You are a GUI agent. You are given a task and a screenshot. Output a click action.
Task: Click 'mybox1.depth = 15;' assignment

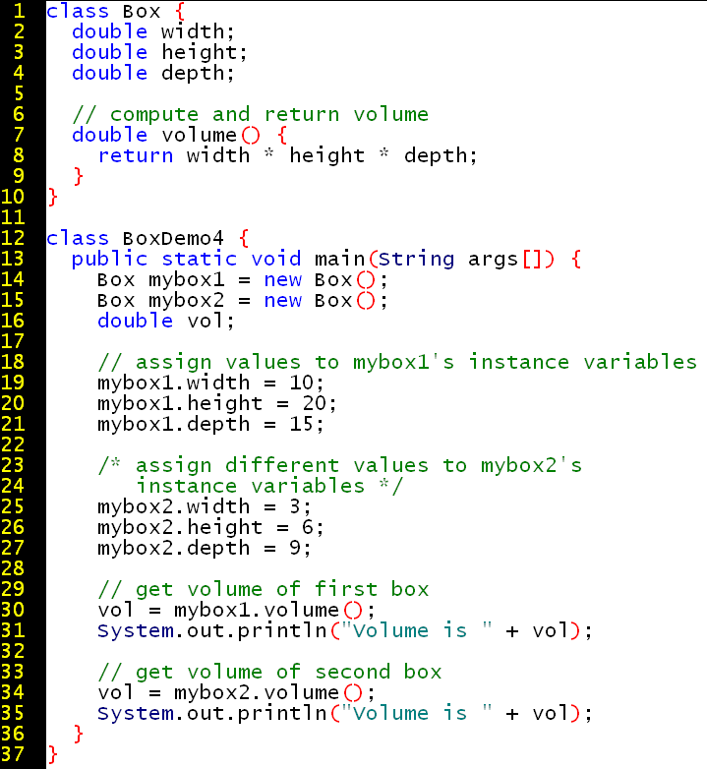210,425
